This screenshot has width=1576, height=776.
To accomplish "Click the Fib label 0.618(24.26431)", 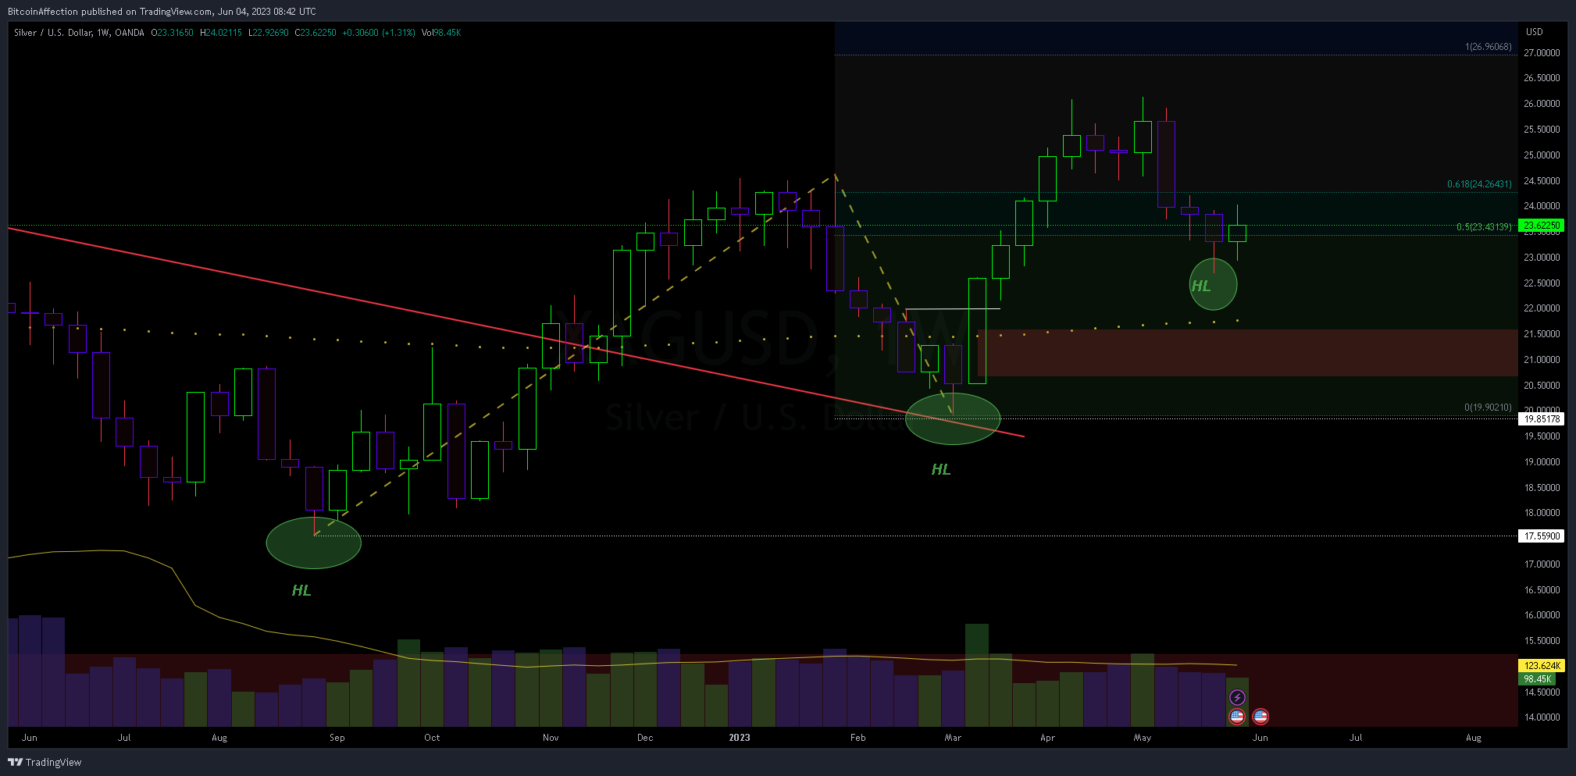I will coord(1479,184).
